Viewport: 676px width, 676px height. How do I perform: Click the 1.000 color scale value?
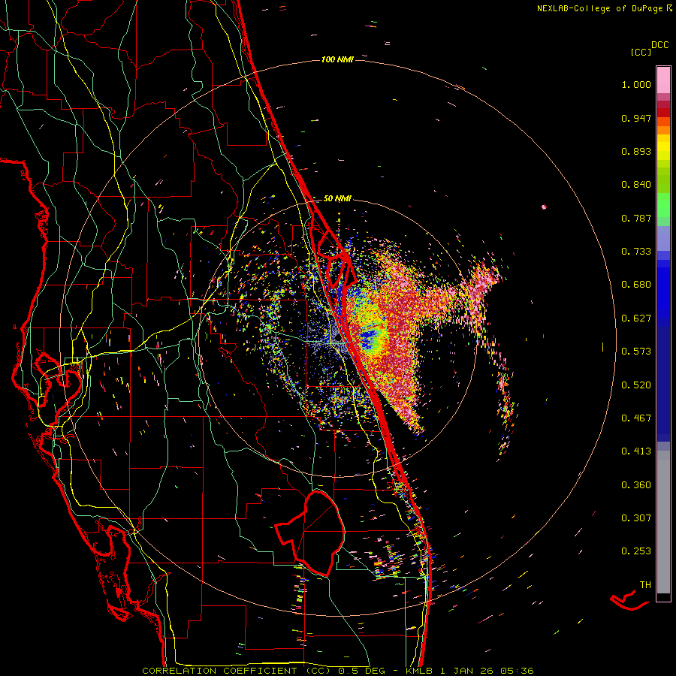point(636,84)
